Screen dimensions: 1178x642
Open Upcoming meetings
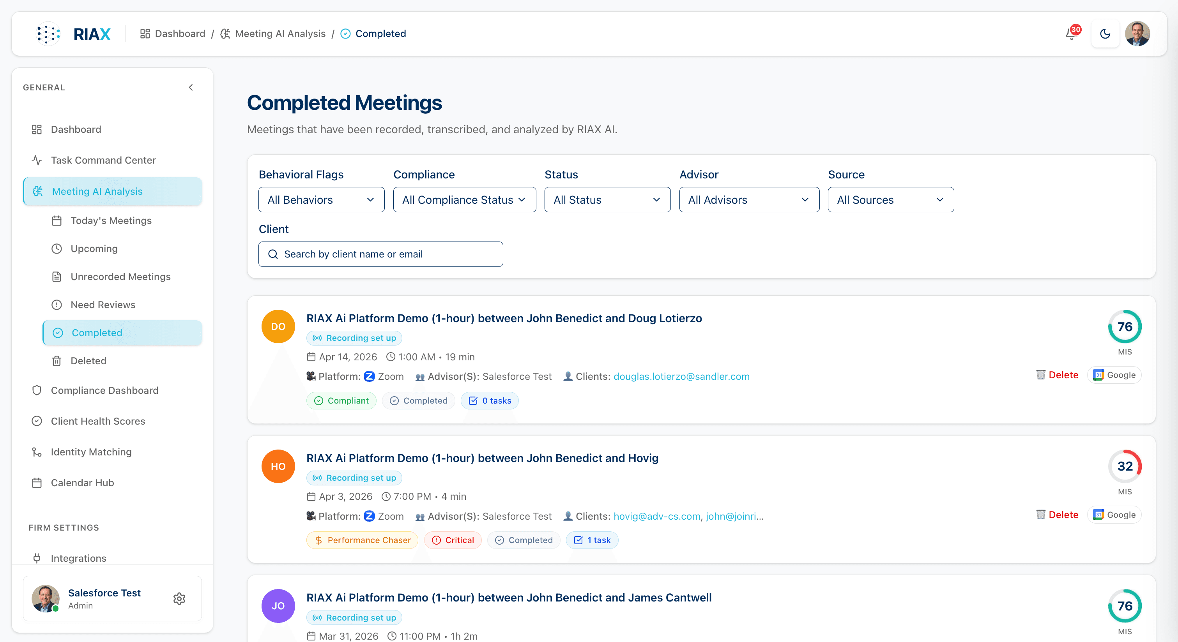122,249
